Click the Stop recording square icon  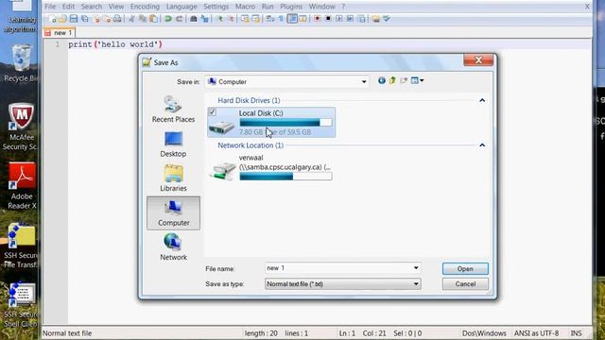[328, 19]
